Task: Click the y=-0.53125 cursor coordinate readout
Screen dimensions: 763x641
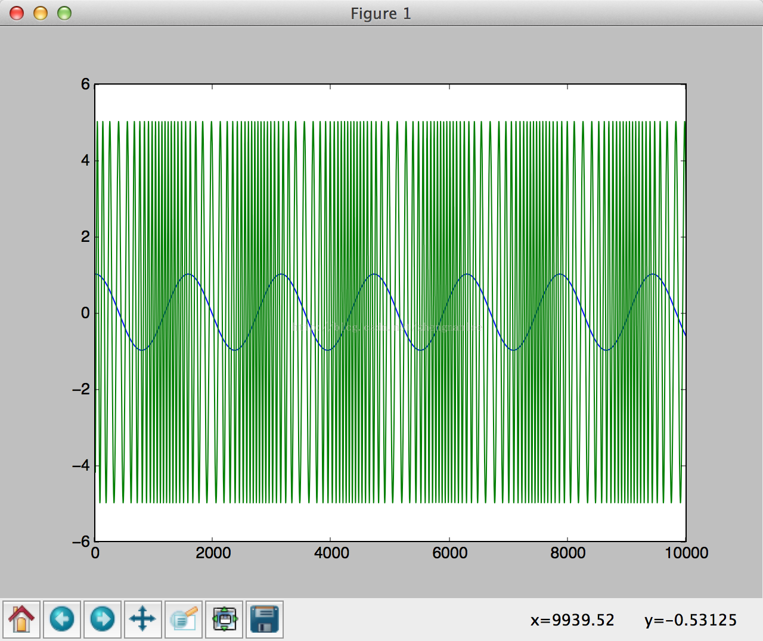Action: [x=691, y=620]
